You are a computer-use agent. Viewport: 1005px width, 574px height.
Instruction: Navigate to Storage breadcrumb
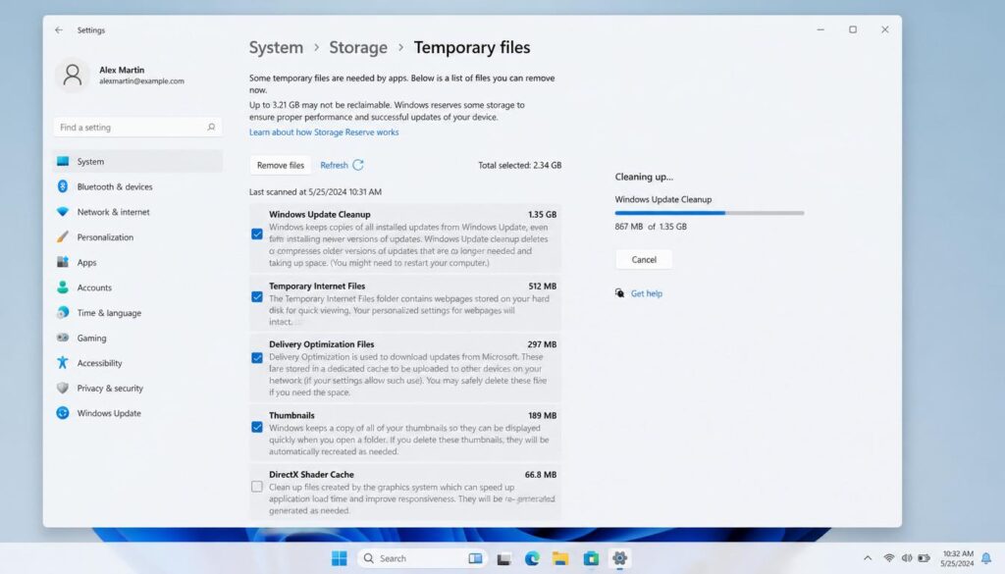pyautogui.click(x=357, y=47)
